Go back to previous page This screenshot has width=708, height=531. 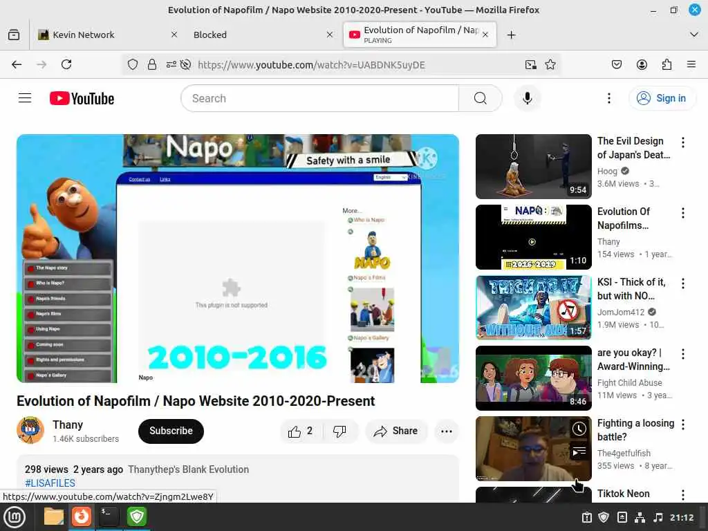pyautogui.click(x=17, y=64)
